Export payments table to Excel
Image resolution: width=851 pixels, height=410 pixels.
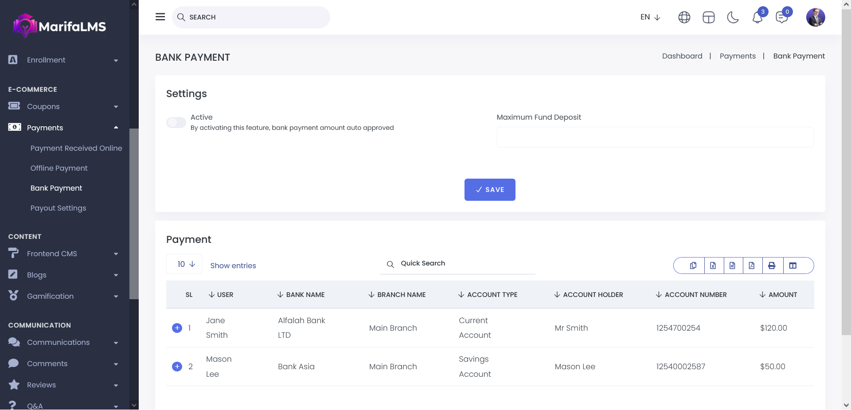pos(713,266)
